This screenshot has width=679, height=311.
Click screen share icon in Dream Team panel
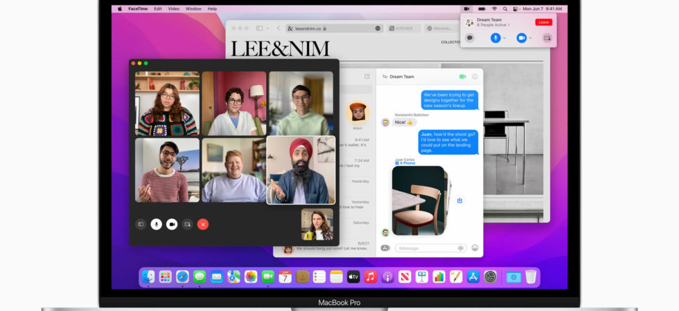pos(547,38)
